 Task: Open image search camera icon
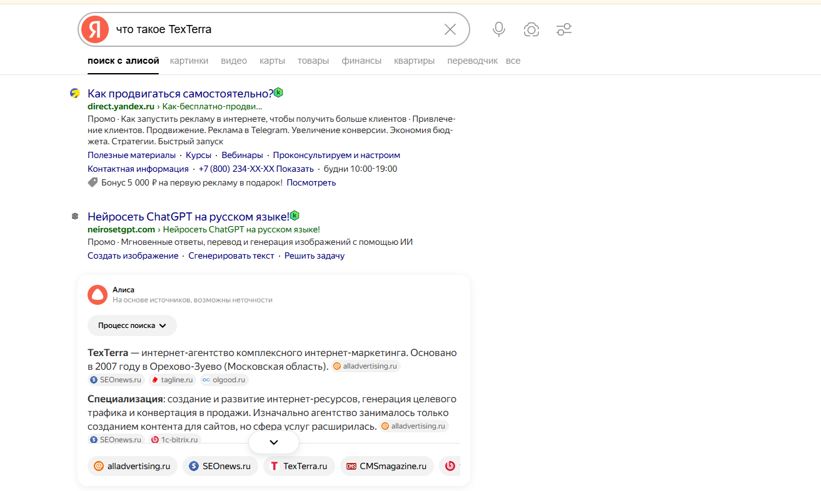[531, 29]
